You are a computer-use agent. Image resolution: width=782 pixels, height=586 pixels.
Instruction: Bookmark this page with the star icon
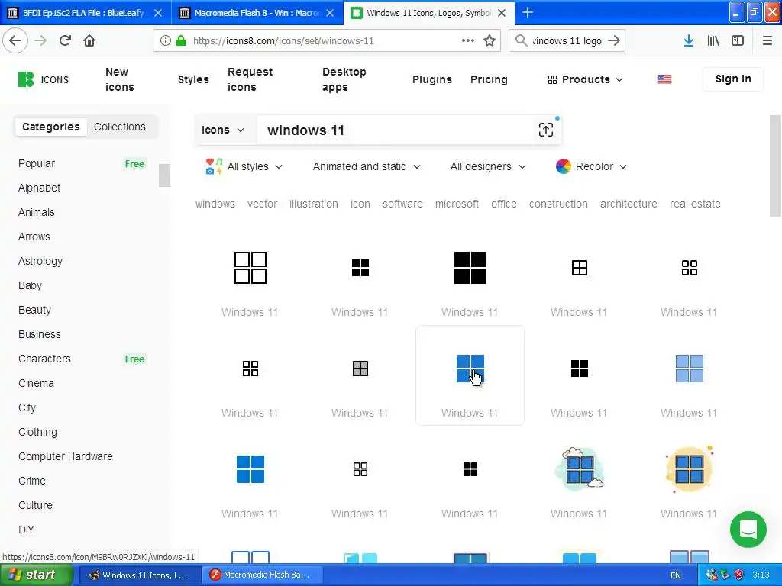coord(490,40)
